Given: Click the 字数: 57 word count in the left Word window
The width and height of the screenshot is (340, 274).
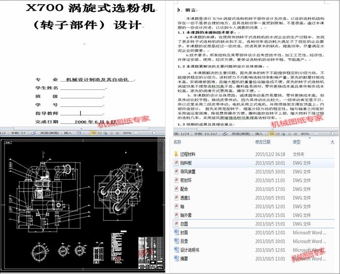Looking at the screenshot, I should click(18, 133).
